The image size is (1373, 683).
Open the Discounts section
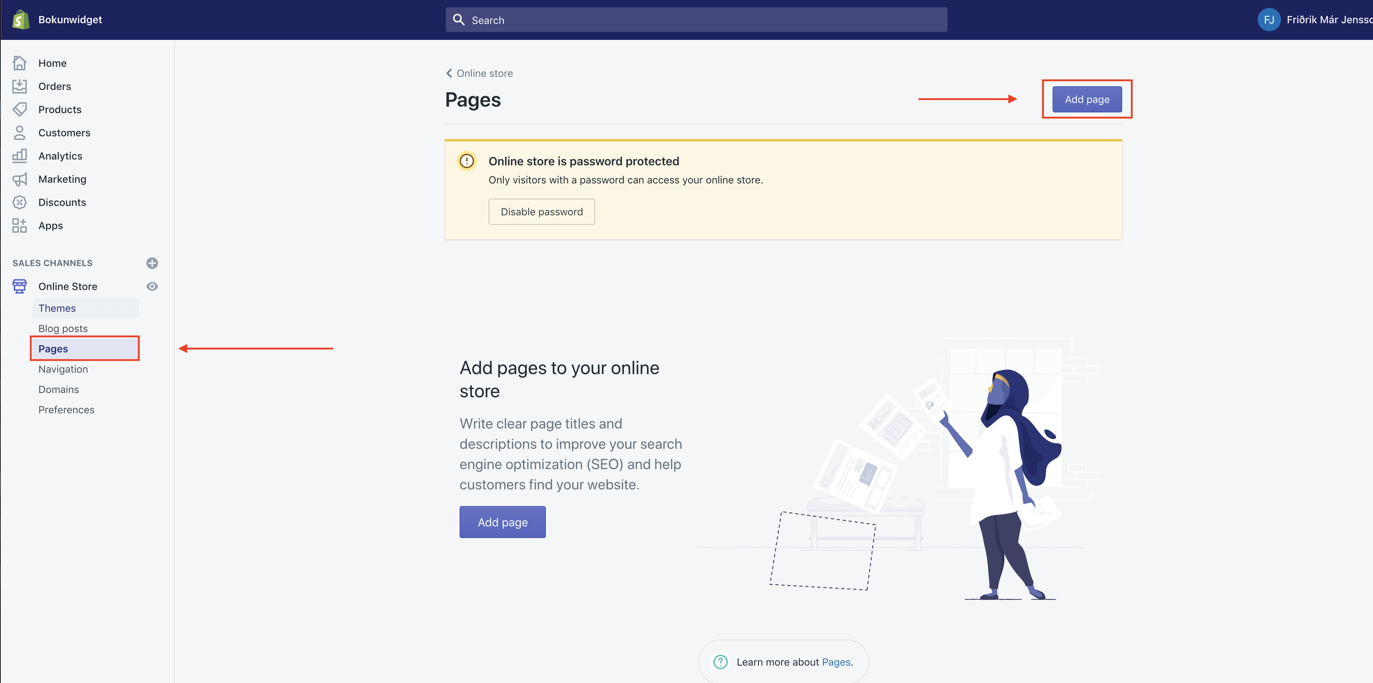tap(62, 202)
